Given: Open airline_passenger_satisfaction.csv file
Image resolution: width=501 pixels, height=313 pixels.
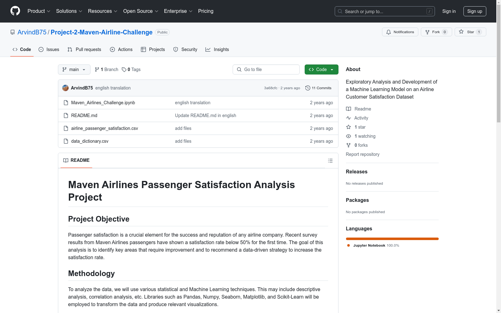Looking at the screenshot, I should tap(105, 128).
